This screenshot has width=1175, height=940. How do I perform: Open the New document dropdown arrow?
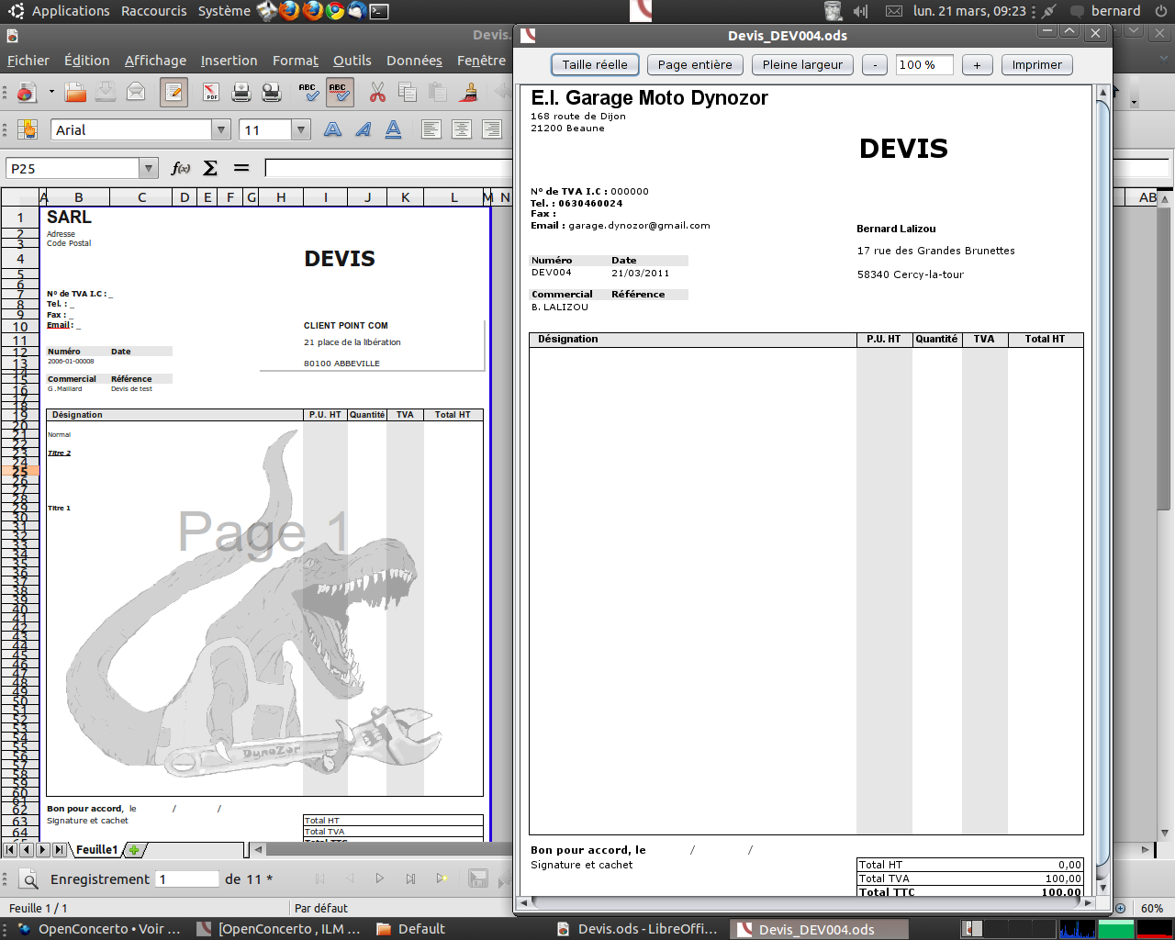click(51, 92)
